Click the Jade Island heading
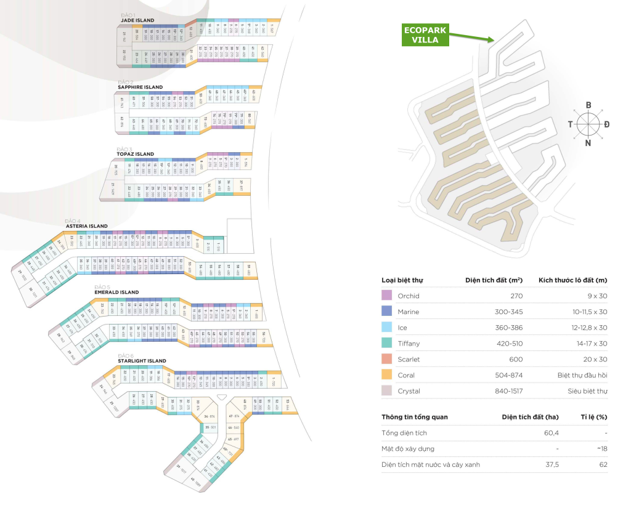Viewport: 631px width, 505px height. [x=137, y=20]
